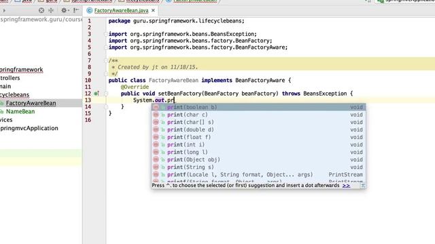Collapse all in project panel toolbar

click(x=51, y=10)
